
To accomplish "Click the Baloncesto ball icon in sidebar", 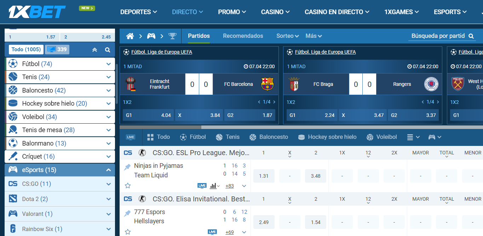I will tap(13, 90).
